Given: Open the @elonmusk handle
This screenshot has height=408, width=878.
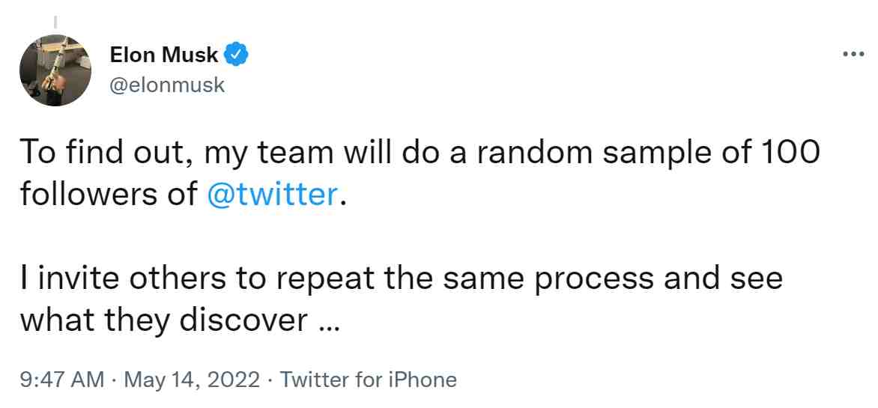Looking at the screenshot, I should tap(167, 85).
